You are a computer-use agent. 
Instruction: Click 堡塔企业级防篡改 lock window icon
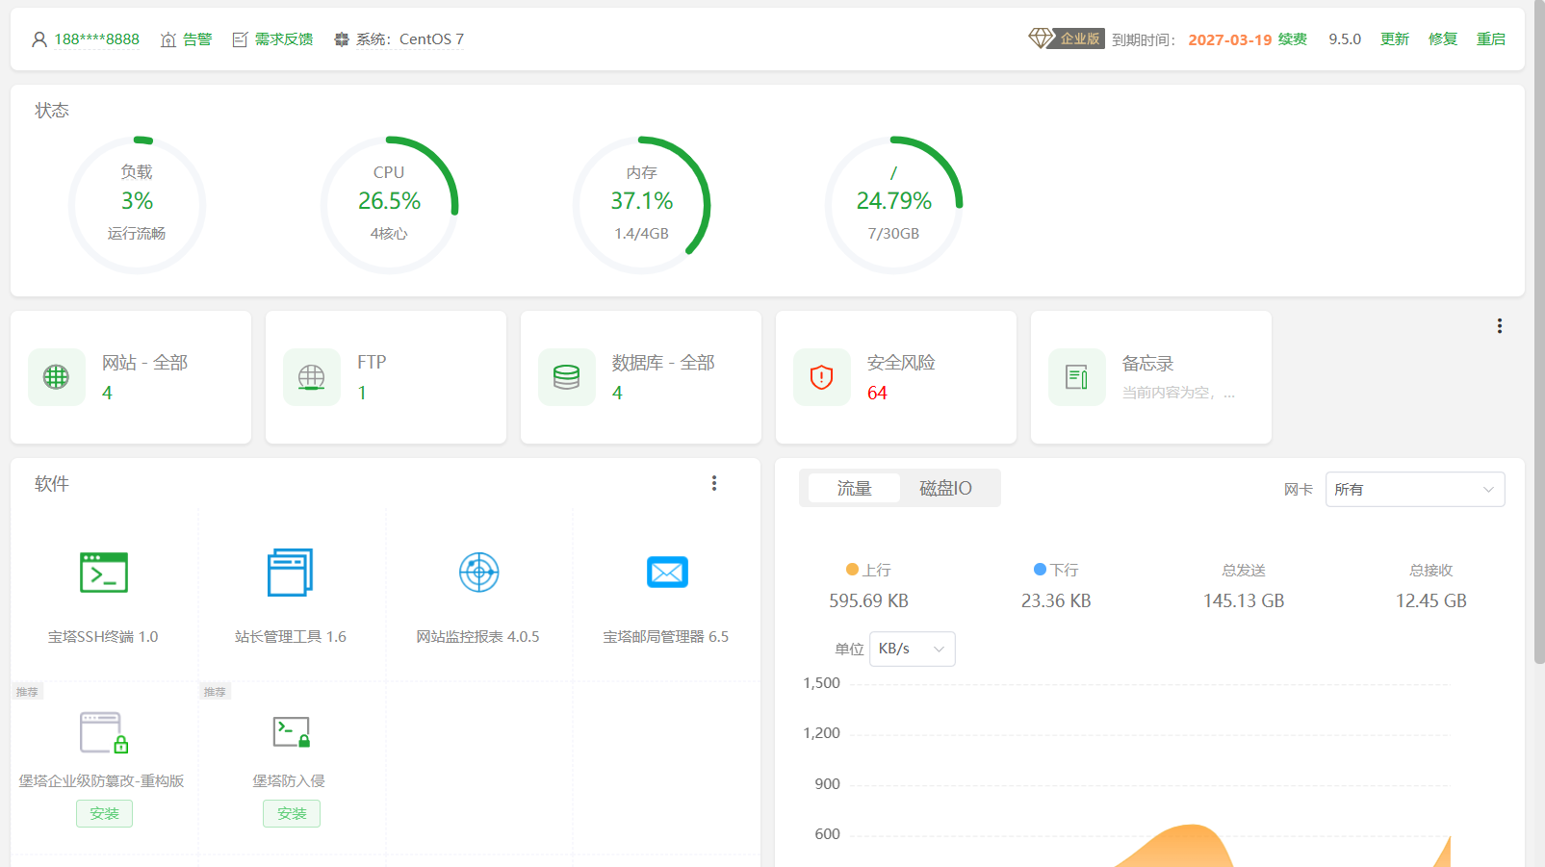coord(104,732)
